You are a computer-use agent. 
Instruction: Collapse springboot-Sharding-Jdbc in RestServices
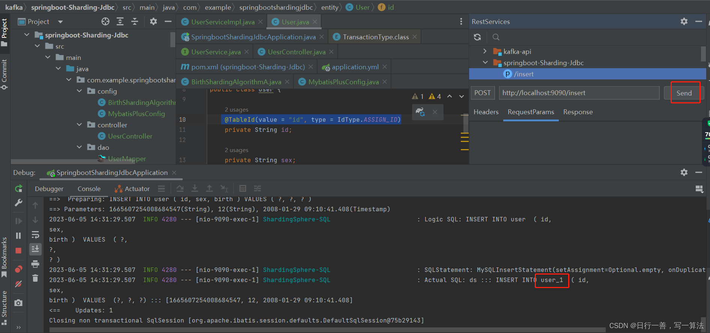pos(485,63)
